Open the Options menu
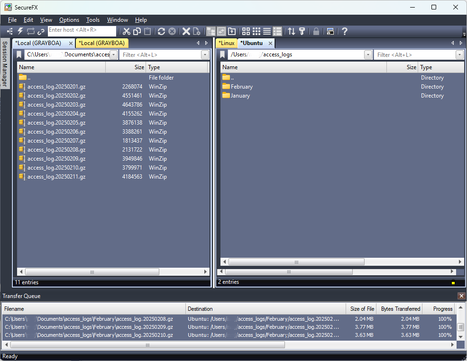 (69, 20)
